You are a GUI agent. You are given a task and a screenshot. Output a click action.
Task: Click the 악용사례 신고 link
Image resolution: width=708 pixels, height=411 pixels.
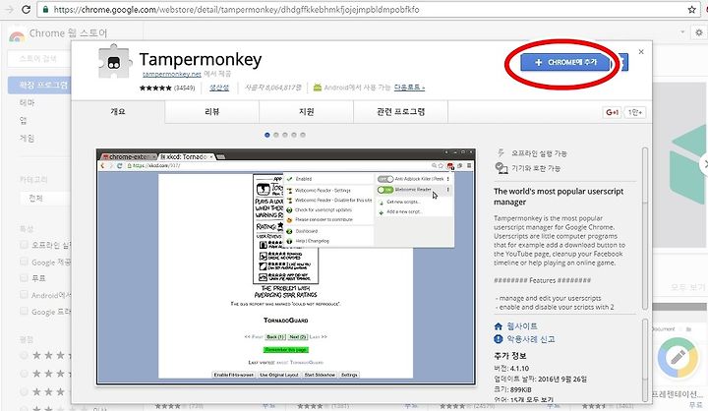(531, 339)
